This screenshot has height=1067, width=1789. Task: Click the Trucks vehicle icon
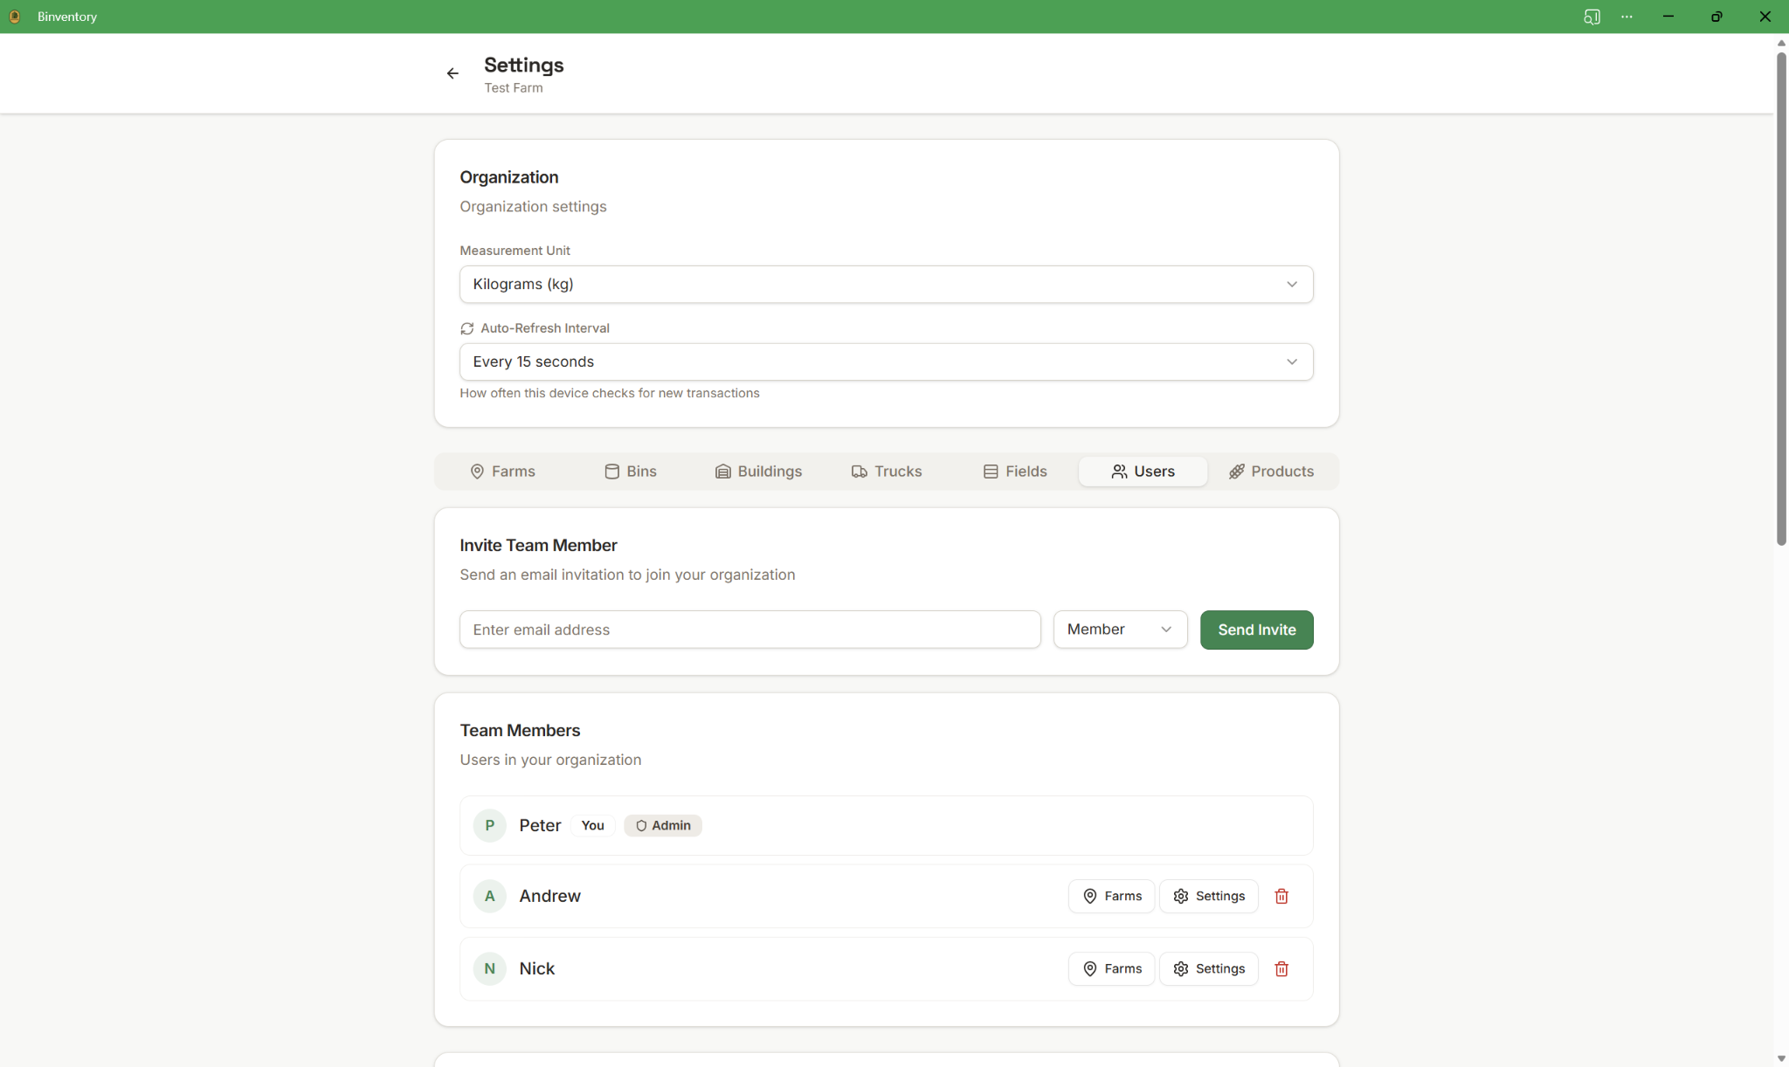pos(859,471)
